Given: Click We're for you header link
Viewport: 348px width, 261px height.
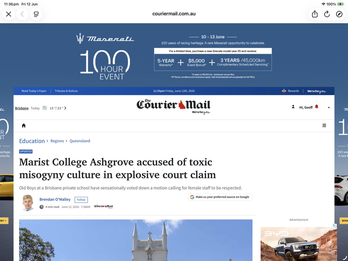Looking at the screenshot, I should (x=317, y=91).
